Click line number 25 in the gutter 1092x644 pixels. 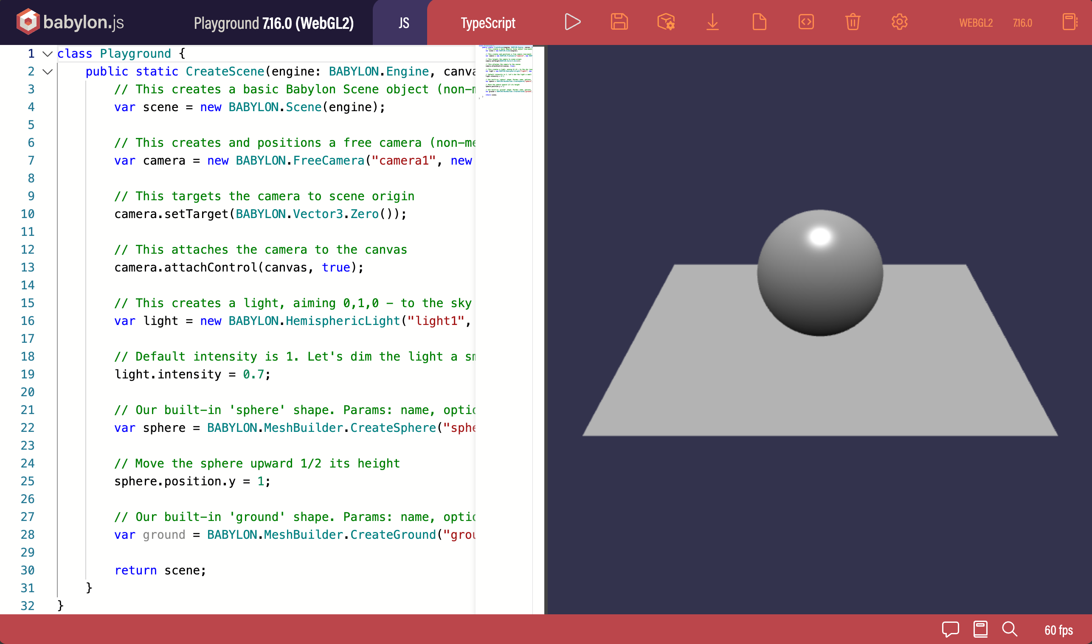[28, 481]
